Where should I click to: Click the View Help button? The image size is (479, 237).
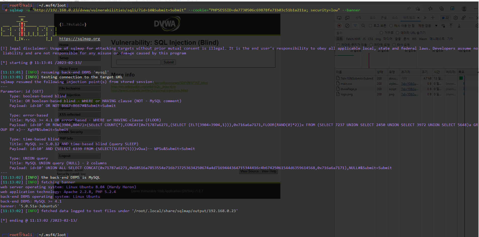[x=269, y=171]
